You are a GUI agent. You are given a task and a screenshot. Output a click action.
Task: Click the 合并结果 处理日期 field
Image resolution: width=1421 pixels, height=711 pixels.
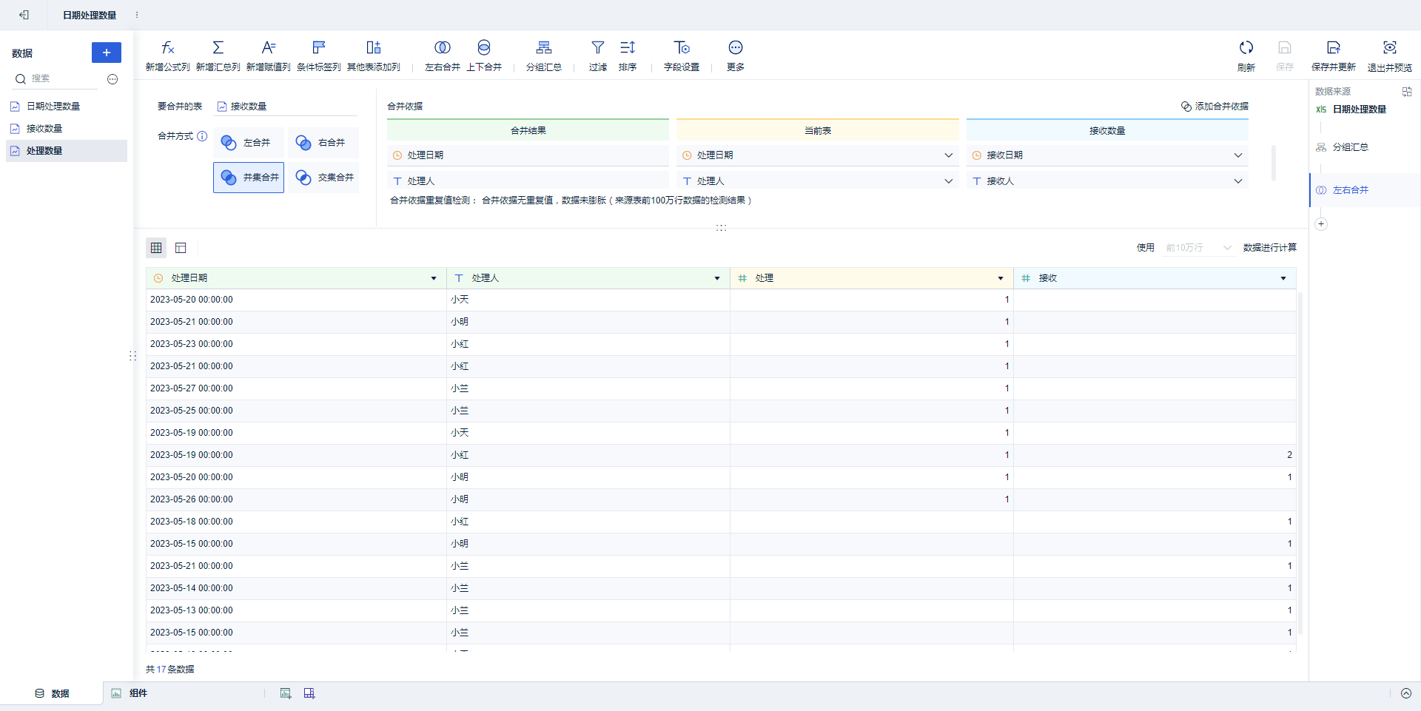click(x=528, y=155)
